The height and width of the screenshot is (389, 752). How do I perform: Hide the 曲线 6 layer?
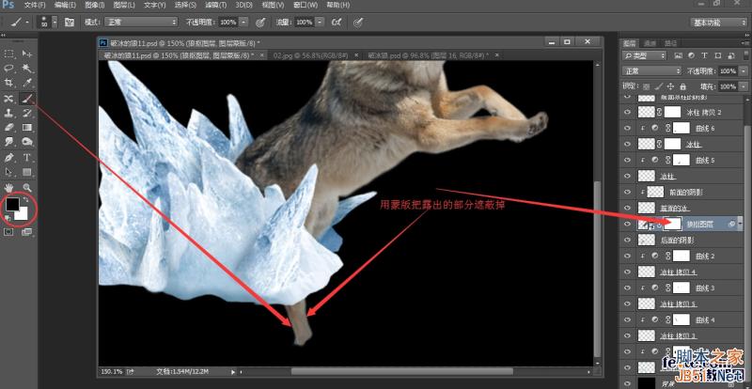[627, 128]
